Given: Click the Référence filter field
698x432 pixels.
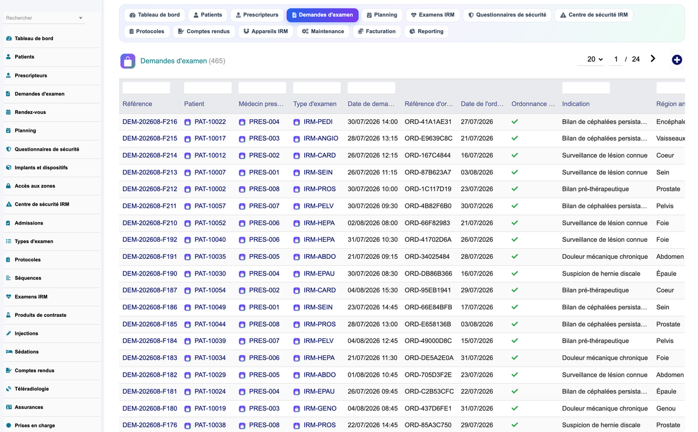Looking at the screenshot, I should click(x=146, y=88).
